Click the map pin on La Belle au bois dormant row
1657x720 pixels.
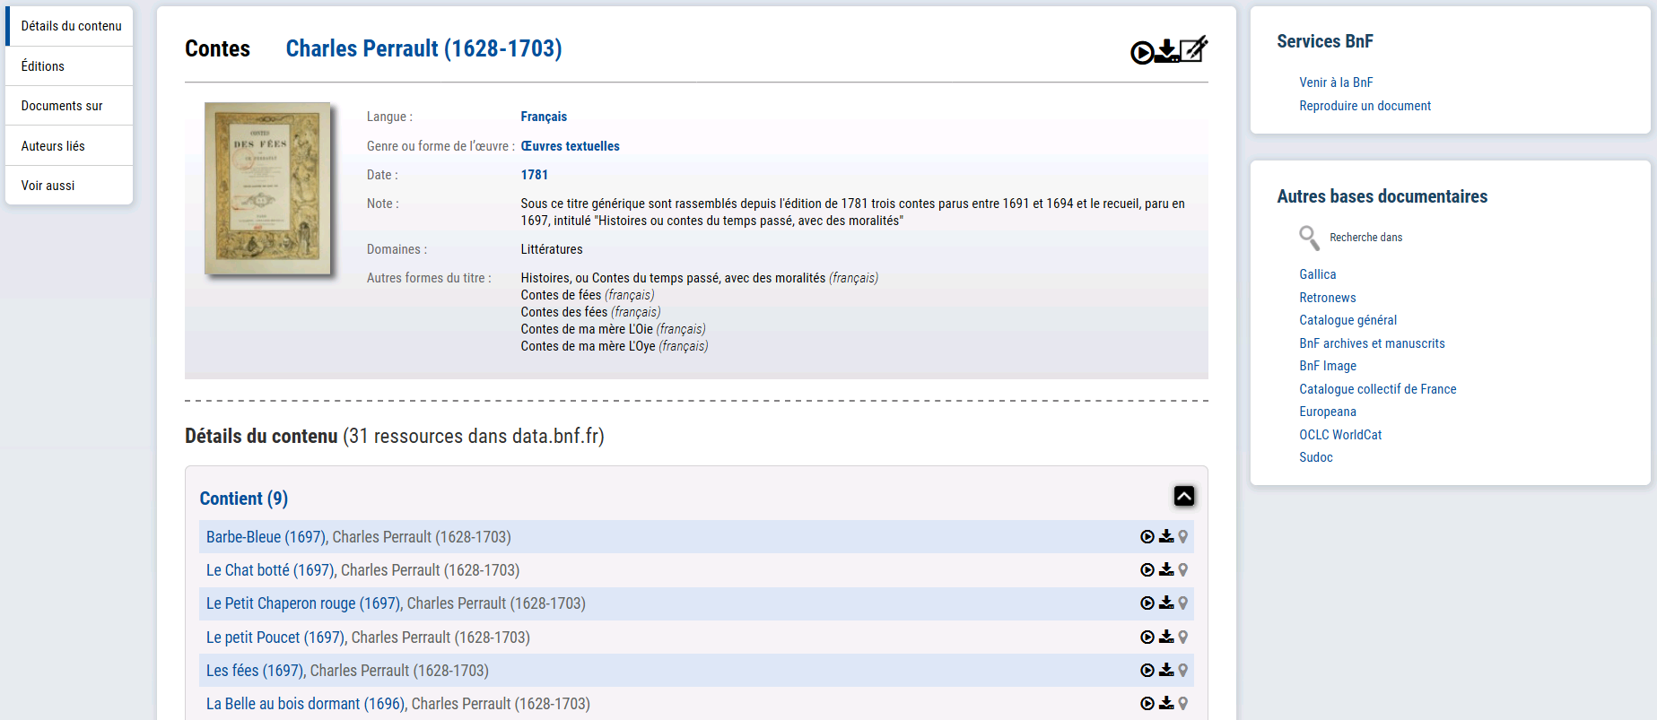(x=1183, y=704)
